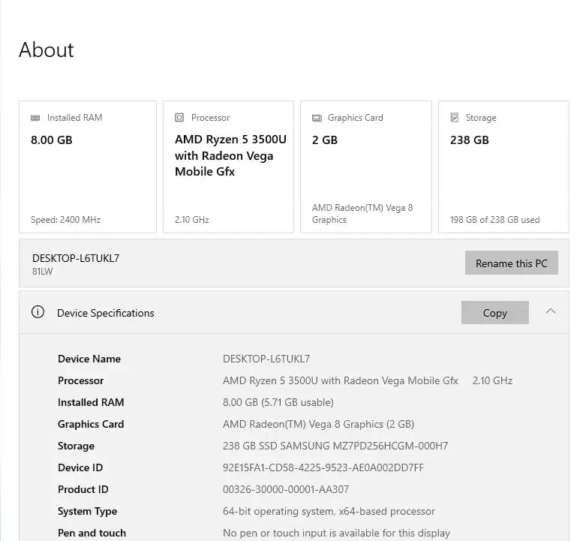Click the Product ID value text
Screen dimensions: 580x541
(x=286, y=489)
